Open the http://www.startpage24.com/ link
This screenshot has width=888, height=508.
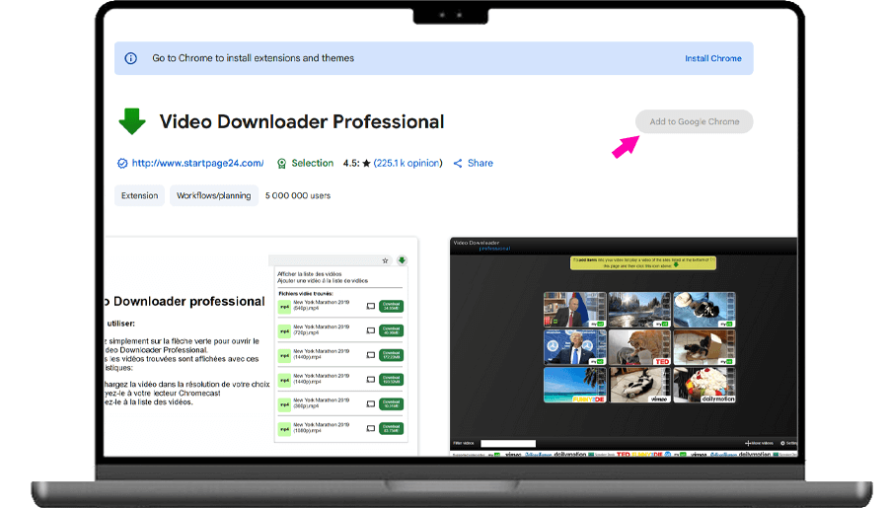pos(197,163)
